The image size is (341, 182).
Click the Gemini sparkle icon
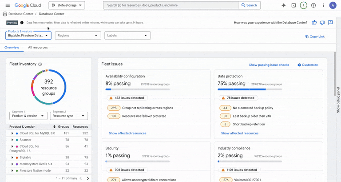(284, 5)
